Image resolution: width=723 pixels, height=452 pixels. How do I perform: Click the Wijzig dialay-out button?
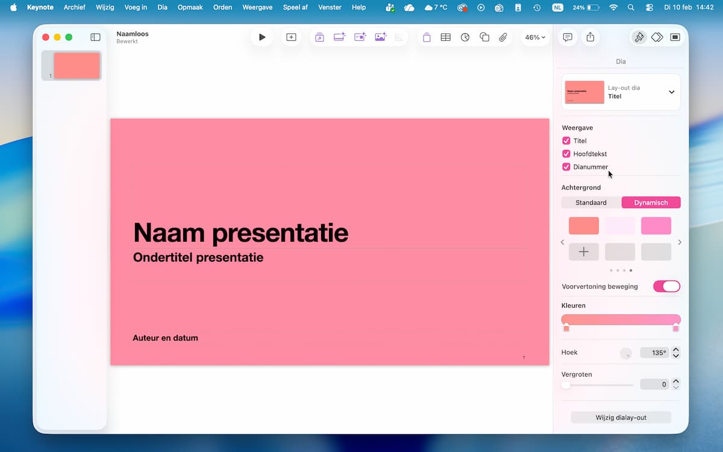pos(621,417)
